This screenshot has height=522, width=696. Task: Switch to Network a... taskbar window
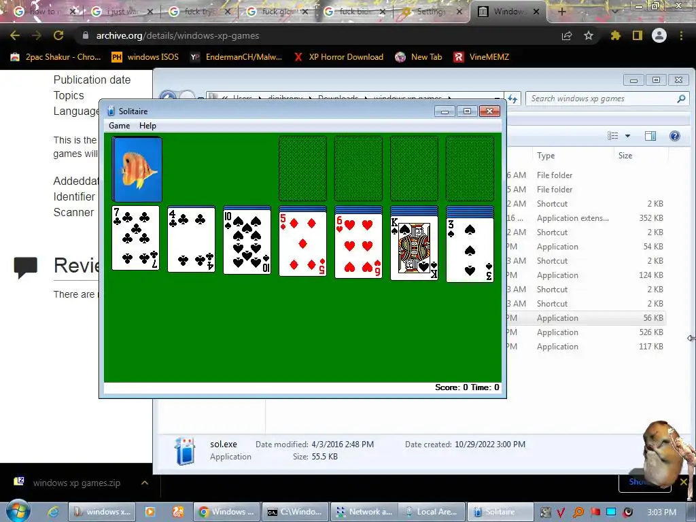point(364,512)
